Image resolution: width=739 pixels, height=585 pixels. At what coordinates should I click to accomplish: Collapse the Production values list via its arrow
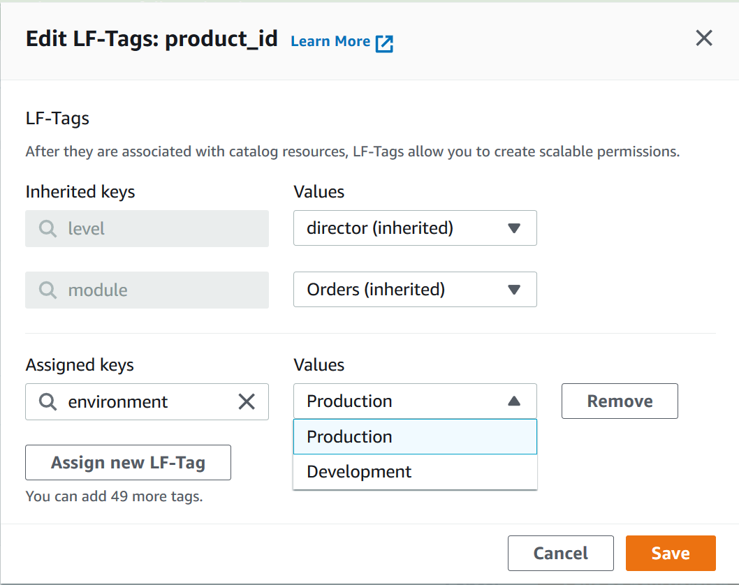[x=515, y=401]
